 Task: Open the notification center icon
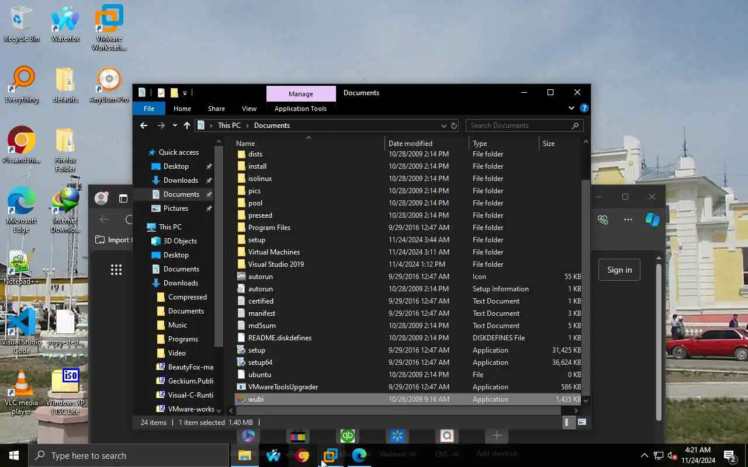tap(730, 456)
